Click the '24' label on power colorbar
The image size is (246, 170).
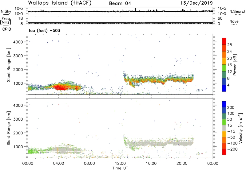(x=229, y=52)
